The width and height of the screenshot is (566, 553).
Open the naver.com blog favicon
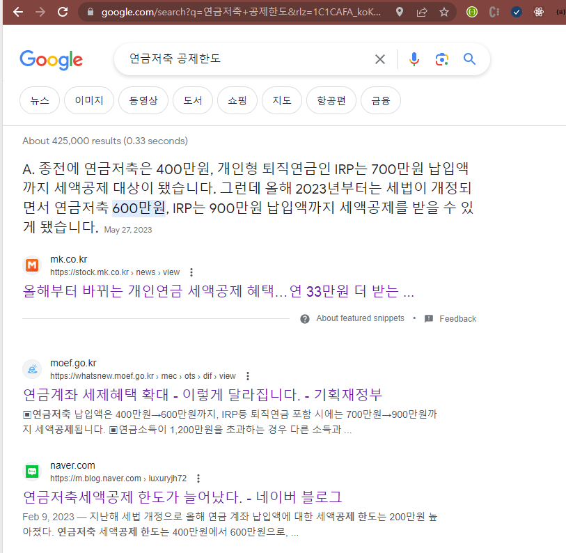tap(32, 472)
